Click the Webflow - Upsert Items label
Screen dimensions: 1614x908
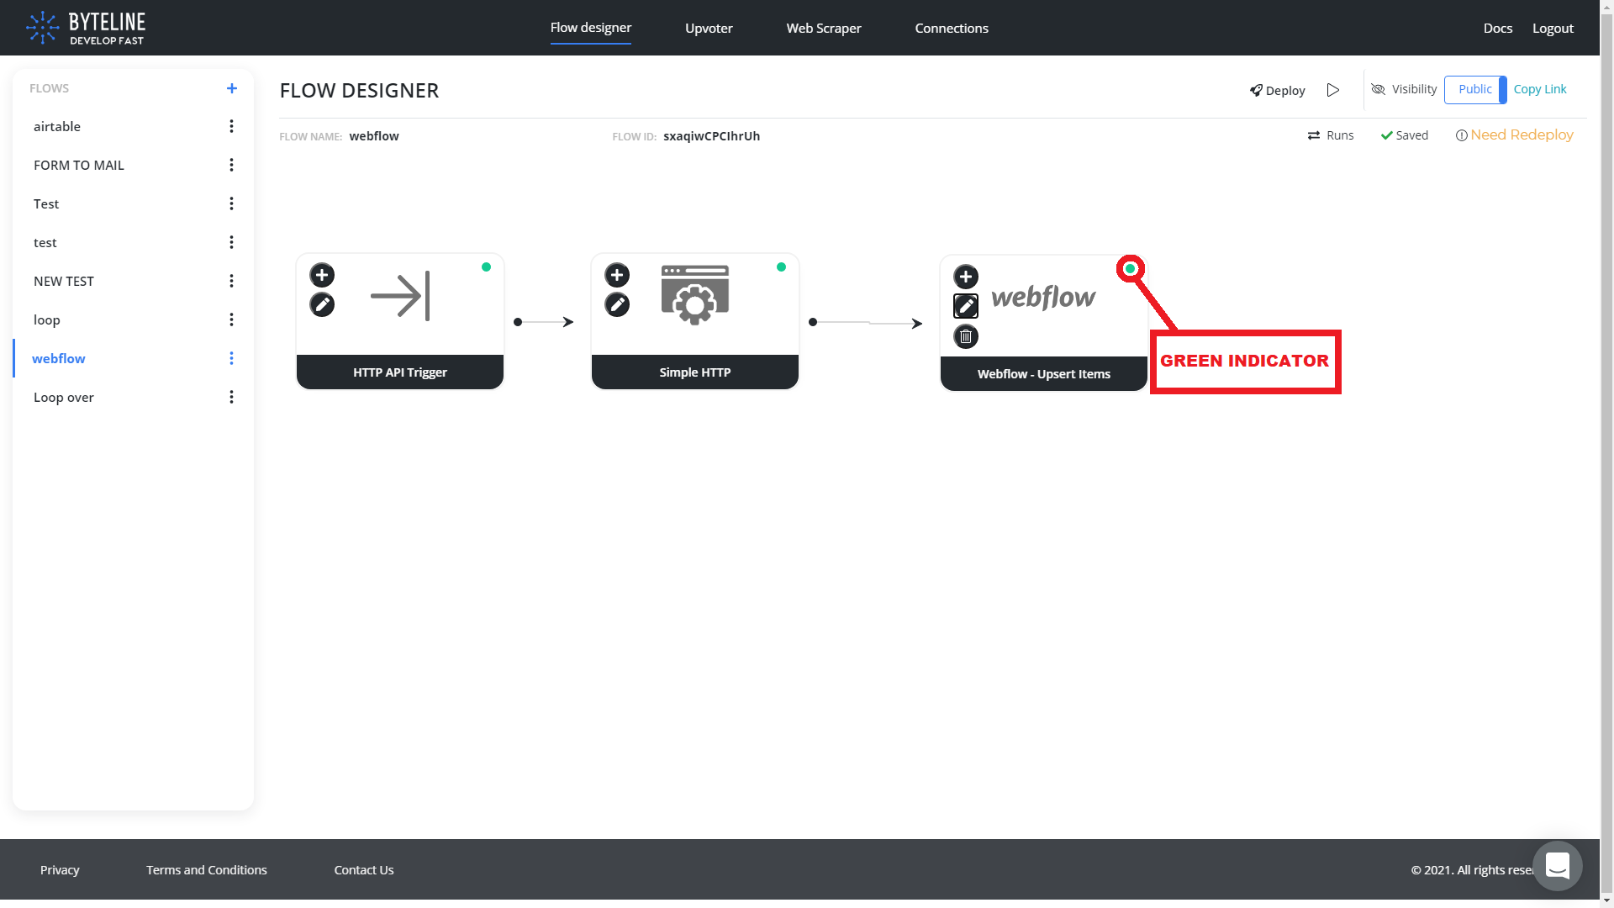point(1044,373)
